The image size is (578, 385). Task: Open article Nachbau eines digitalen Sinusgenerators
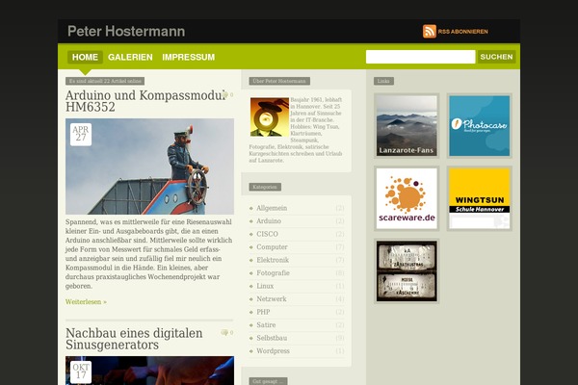pyautogui.click(x=134, y=339)
